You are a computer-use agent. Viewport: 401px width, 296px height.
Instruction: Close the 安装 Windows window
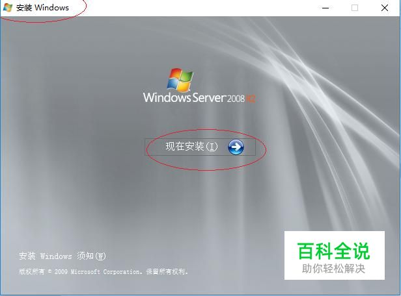[384, 8]
